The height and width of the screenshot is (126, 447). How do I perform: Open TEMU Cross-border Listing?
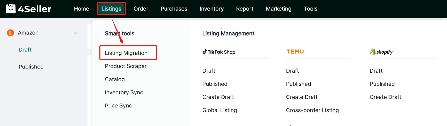(x=312, y=110)
